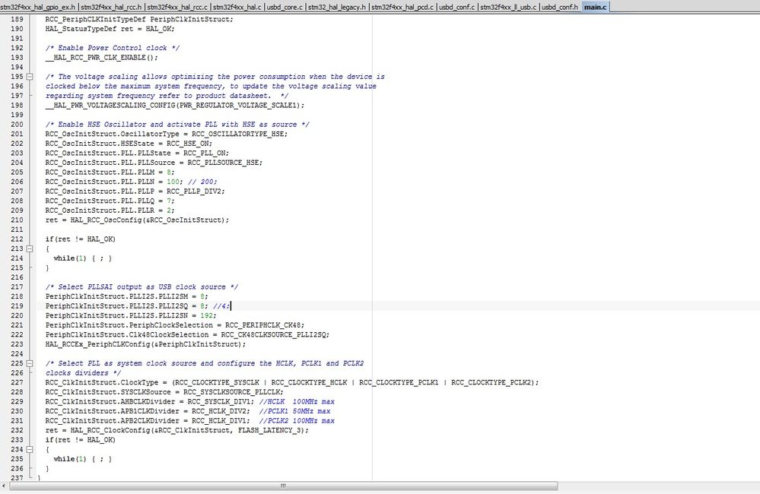
Task: Click the __HAL_PWR_VOLTAGESCALING_CONFIG line
Action: [x=175, y=105]
